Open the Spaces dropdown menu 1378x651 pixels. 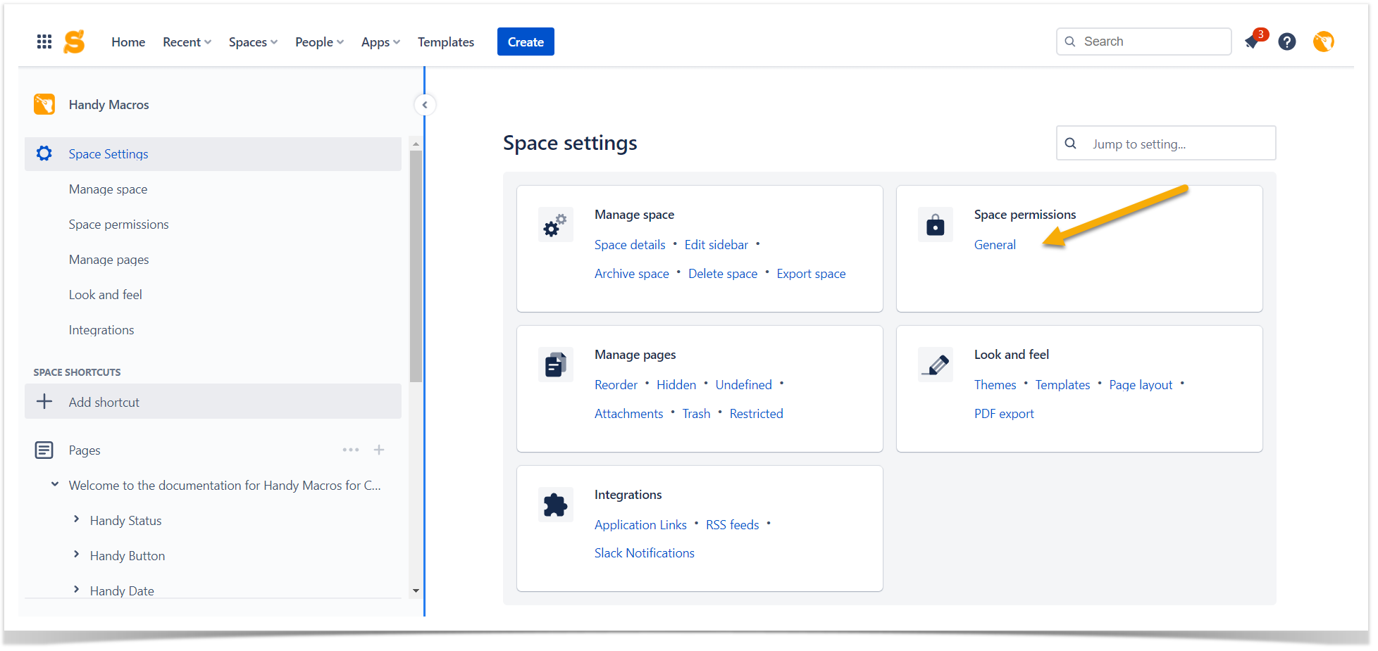pyautogui.click(x=253, y=42)
